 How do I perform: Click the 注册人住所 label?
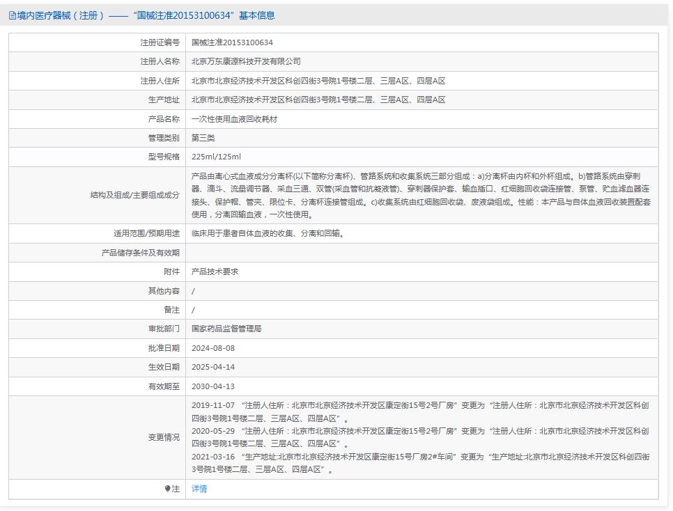pos(160,81)
